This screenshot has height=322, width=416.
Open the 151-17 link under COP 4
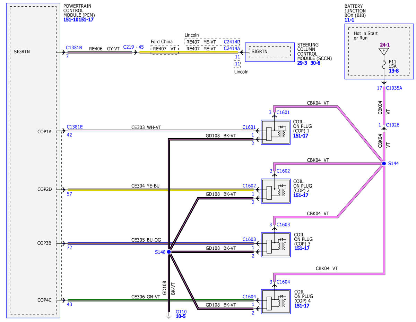pyautogui.click(x=301, y=306)
